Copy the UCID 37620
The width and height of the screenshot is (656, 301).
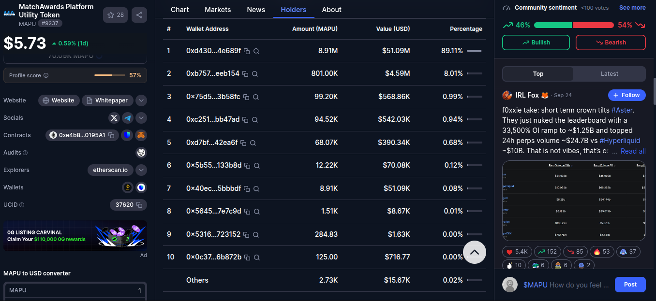coord(139,205)
